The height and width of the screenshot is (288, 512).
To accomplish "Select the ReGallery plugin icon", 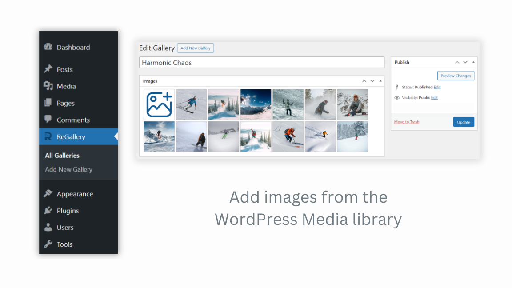I will point(48,136).
